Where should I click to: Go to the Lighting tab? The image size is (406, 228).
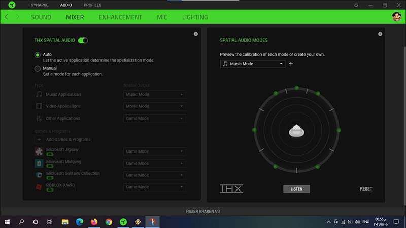(195, 17)
